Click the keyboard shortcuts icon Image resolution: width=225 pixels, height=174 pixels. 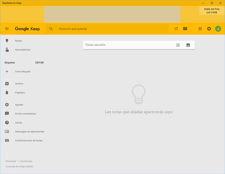tap(7, 141)
